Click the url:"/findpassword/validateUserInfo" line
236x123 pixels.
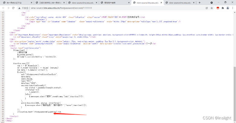pyautogui.click(x=39, y=74)
